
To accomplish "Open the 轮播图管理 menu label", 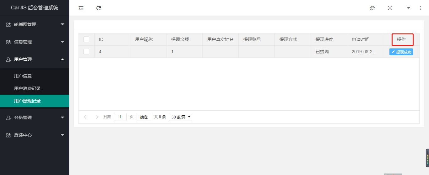I will [25, 24].
